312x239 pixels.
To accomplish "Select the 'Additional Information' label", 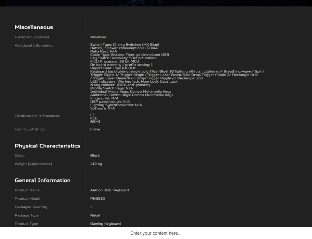I will pyautogui.click(x=34, y=45).
